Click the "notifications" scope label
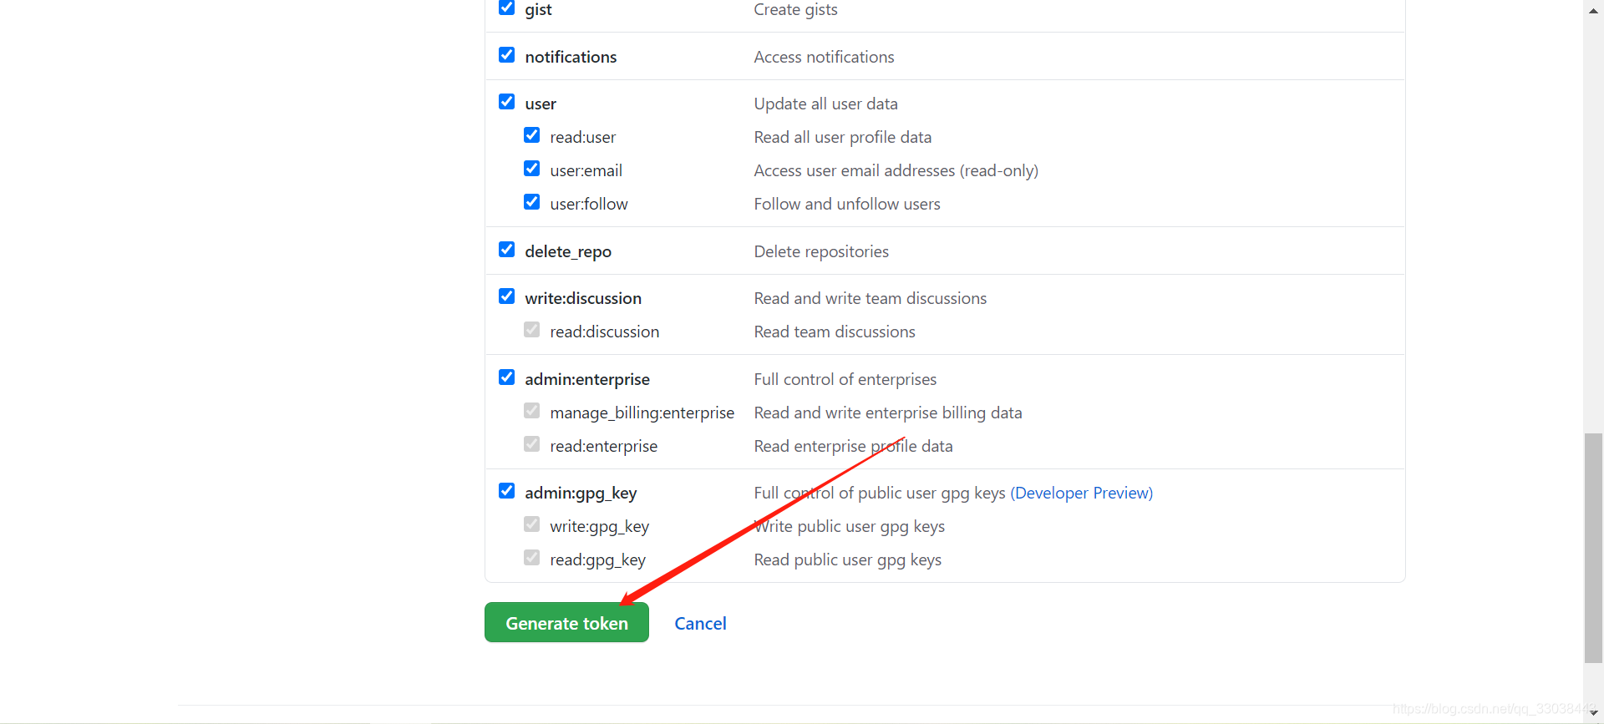1604x724 pixels. click(x=571, y=57)
